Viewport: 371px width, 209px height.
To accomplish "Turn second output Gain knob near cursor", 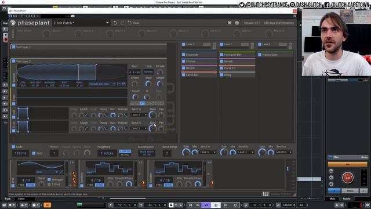I will pyautogui.click(x=152, y=128).
